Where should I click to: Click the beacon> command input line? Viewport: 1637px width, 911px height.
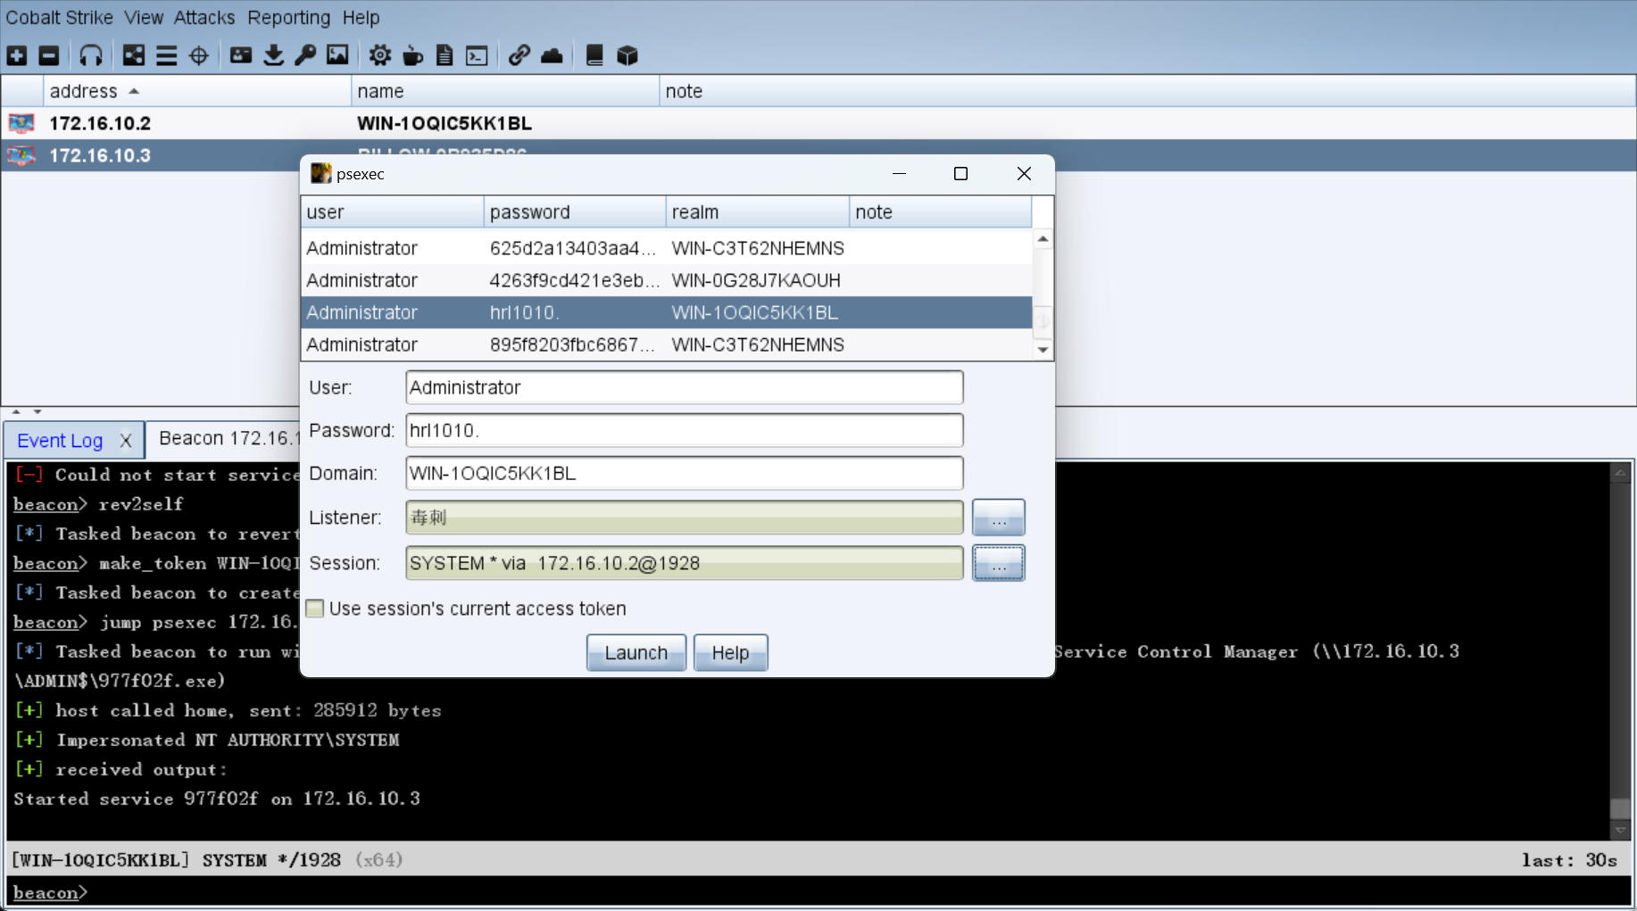click(818, 892)
